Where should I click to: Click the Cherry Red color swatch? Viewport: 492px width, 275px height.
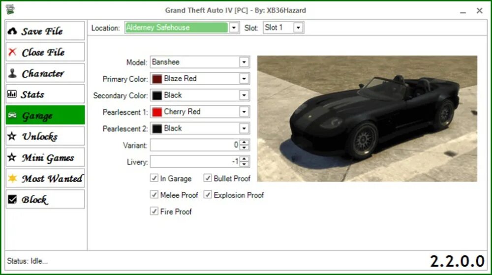pyautogui.click(x=157, y=112)
